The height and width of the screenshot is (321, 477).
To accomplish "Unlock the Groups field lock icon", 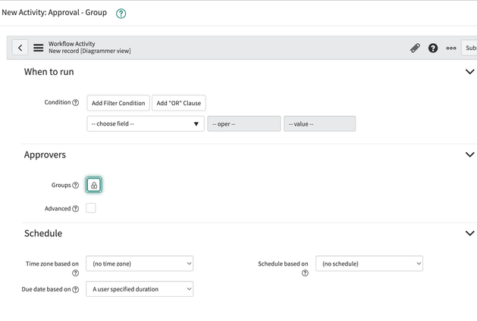I will tap(94, 185).
